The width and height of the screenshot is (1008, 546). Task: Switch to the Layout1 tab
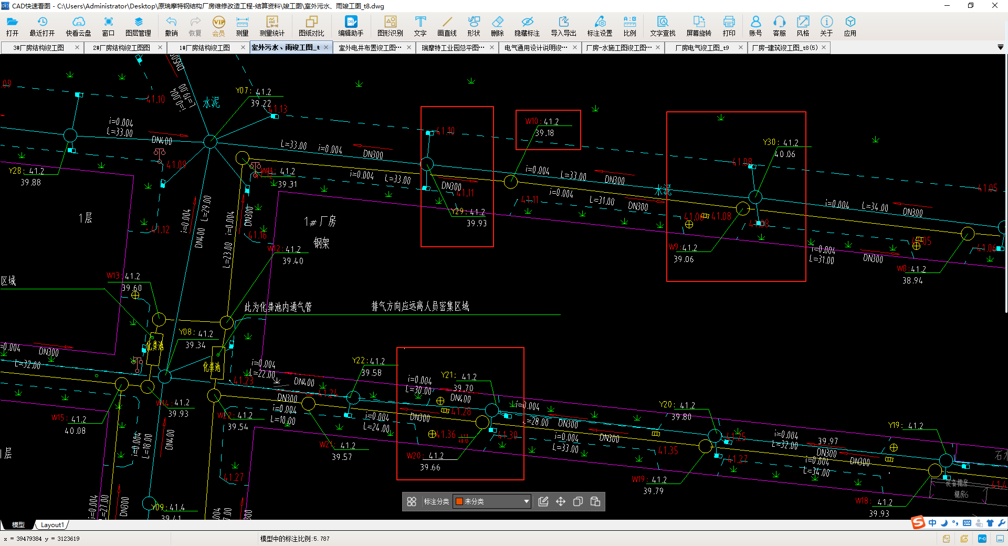[x=52, y=524]
